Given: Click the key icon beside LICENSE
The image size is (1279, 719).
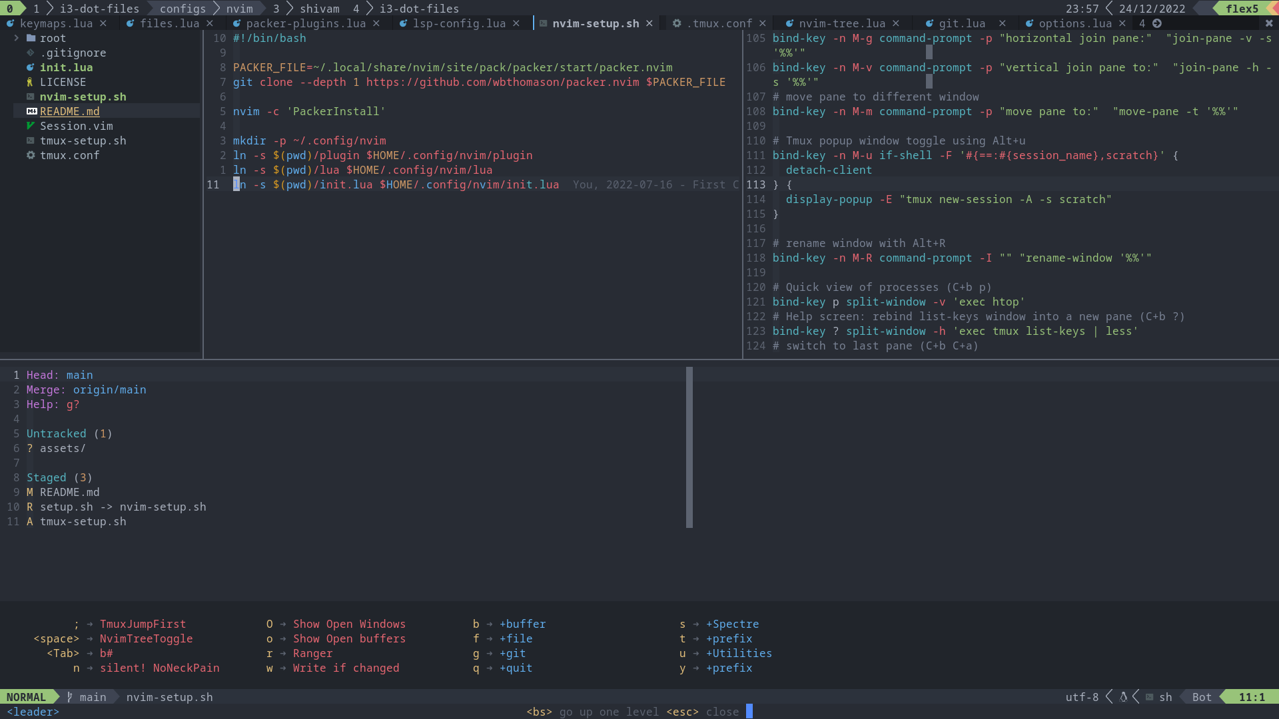Looking at the screenshot, I should 30,82.
